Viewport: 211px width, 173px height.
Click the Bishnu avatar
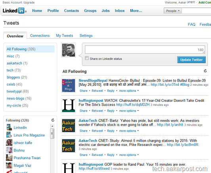(x=9, y=150)
